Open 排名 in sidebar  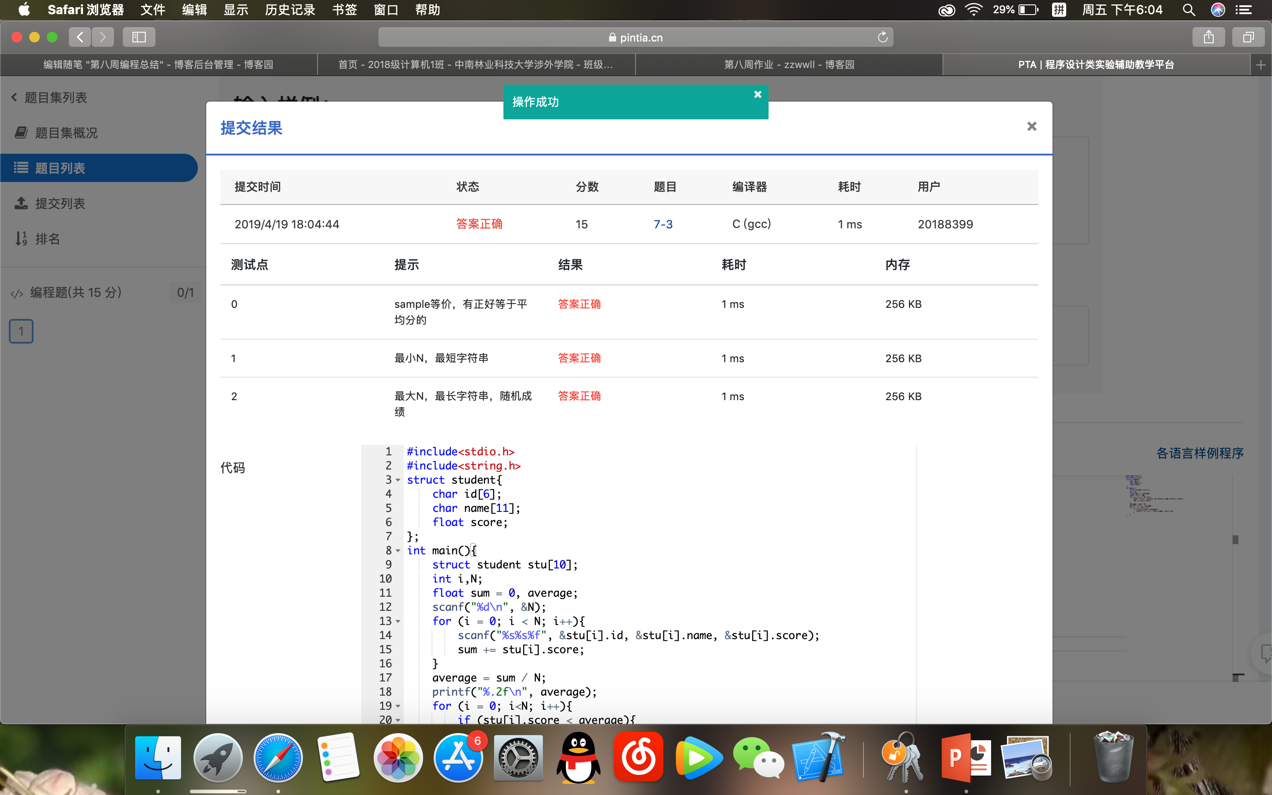38,238
